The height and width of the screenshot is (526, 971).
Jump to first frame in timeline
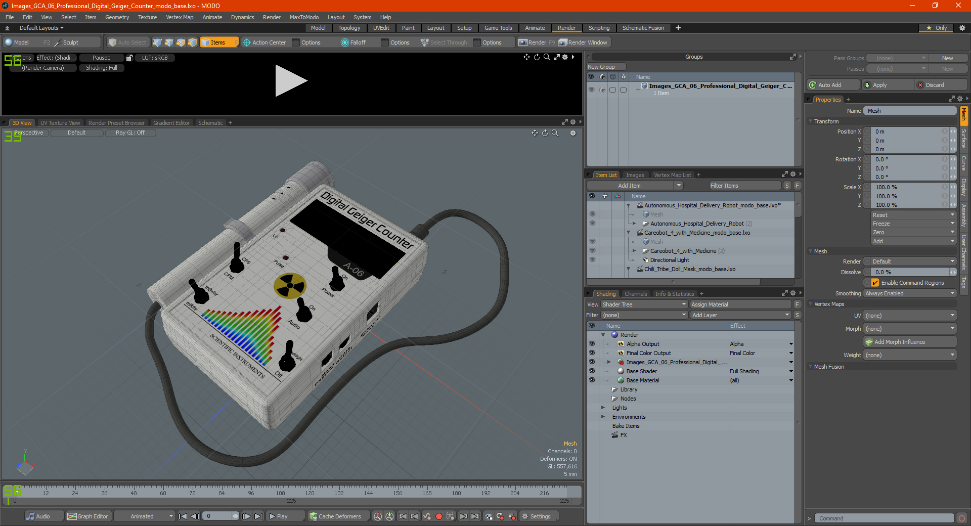point(183,516)
